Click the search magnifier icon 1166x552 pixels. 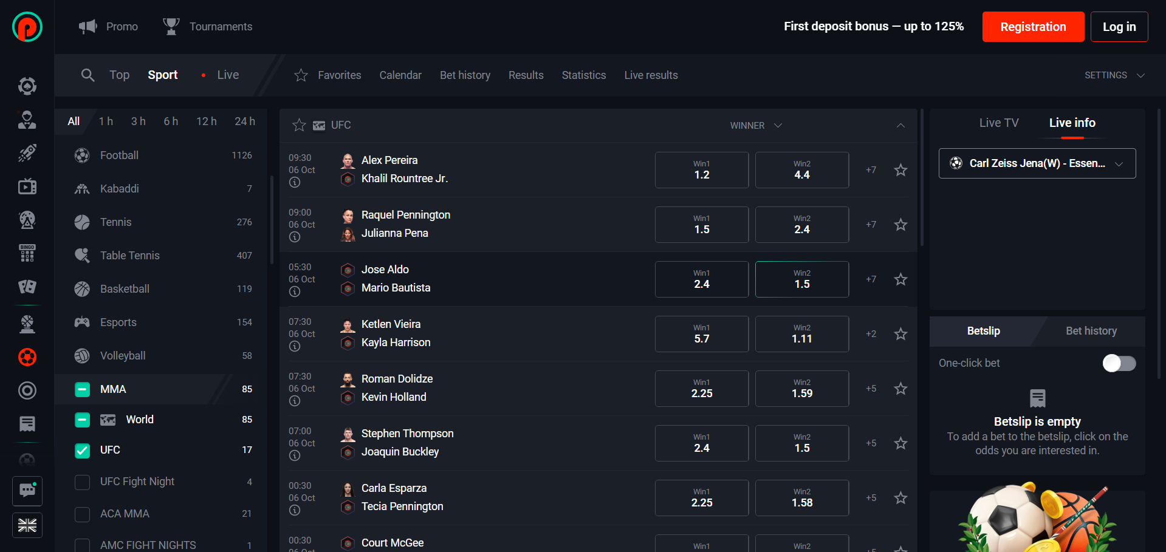pyautogui.click(x=87, y=75)
